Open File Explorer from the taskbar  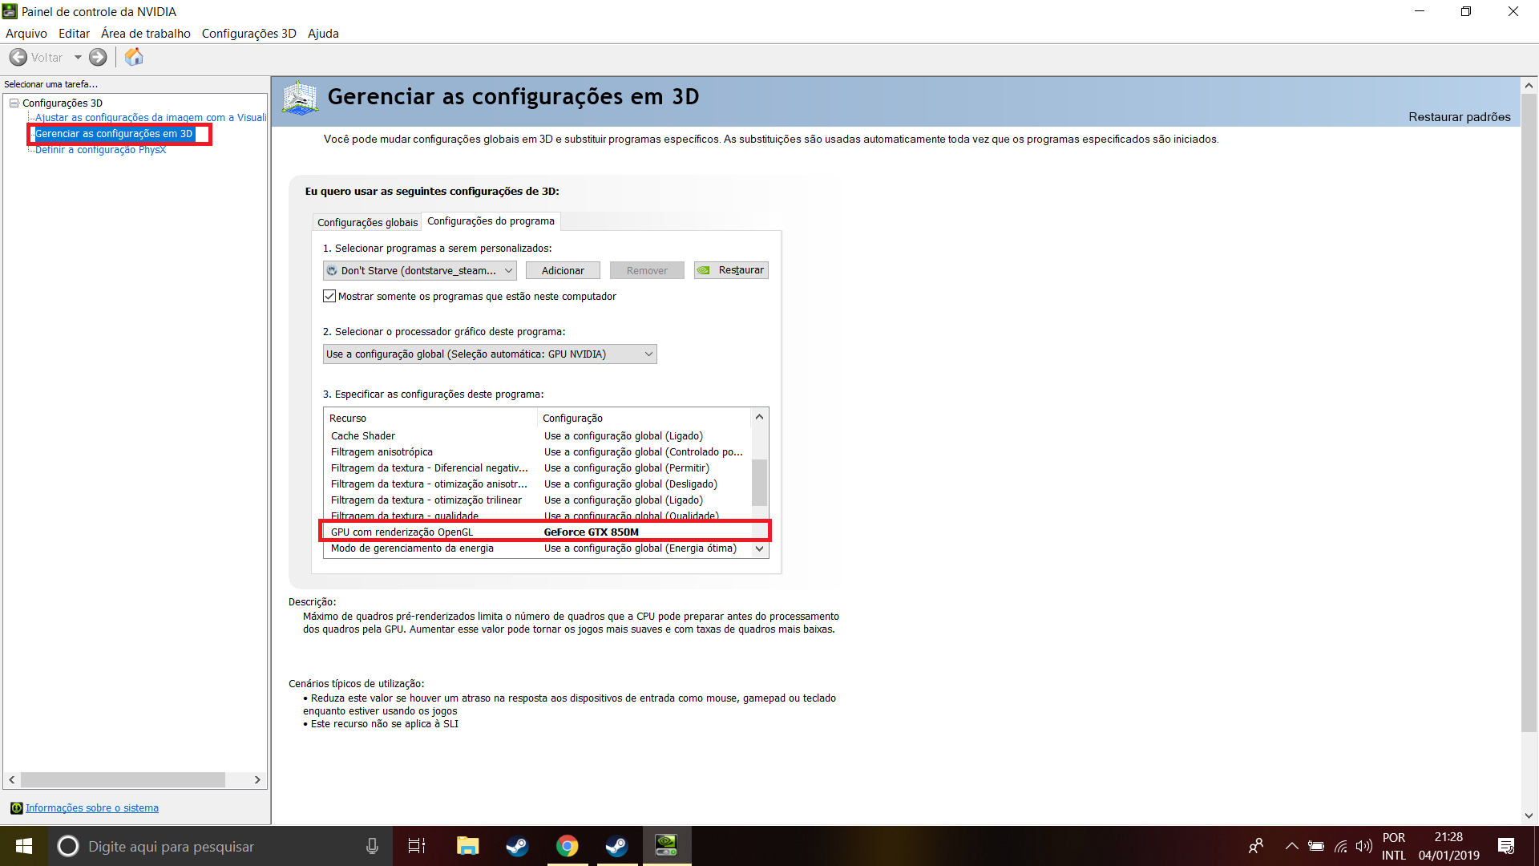[x=467, y=846]
